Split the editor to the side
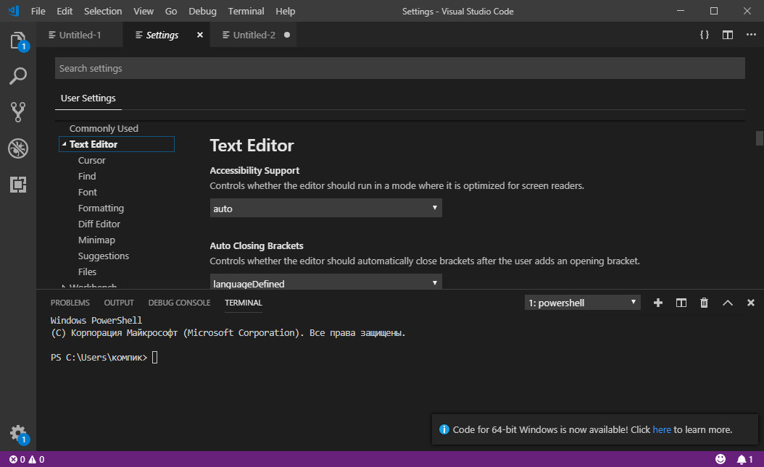The image size is (764, 467). click(728, 35)
